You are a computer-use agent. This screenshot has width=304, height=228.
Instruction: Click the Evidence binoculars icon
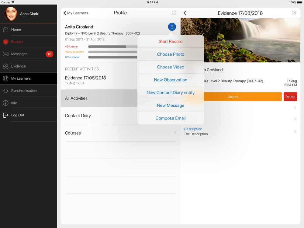(x=5, y=66)
